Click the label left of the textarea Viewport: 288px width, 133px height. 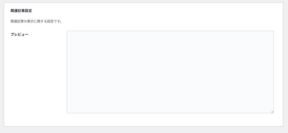[19, 34]
